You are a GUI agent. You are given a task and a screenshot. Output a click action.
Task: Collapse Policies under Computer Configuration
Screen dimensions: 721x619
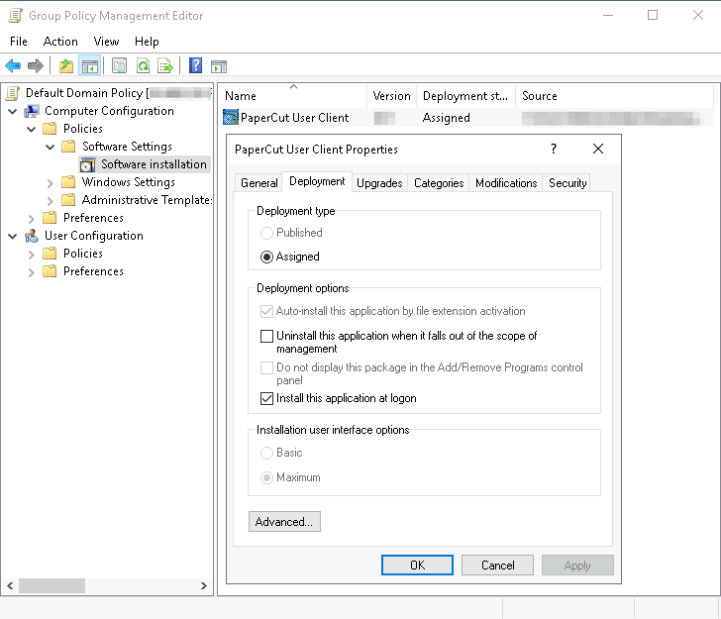pyautogui.click(x=32, y=129)
